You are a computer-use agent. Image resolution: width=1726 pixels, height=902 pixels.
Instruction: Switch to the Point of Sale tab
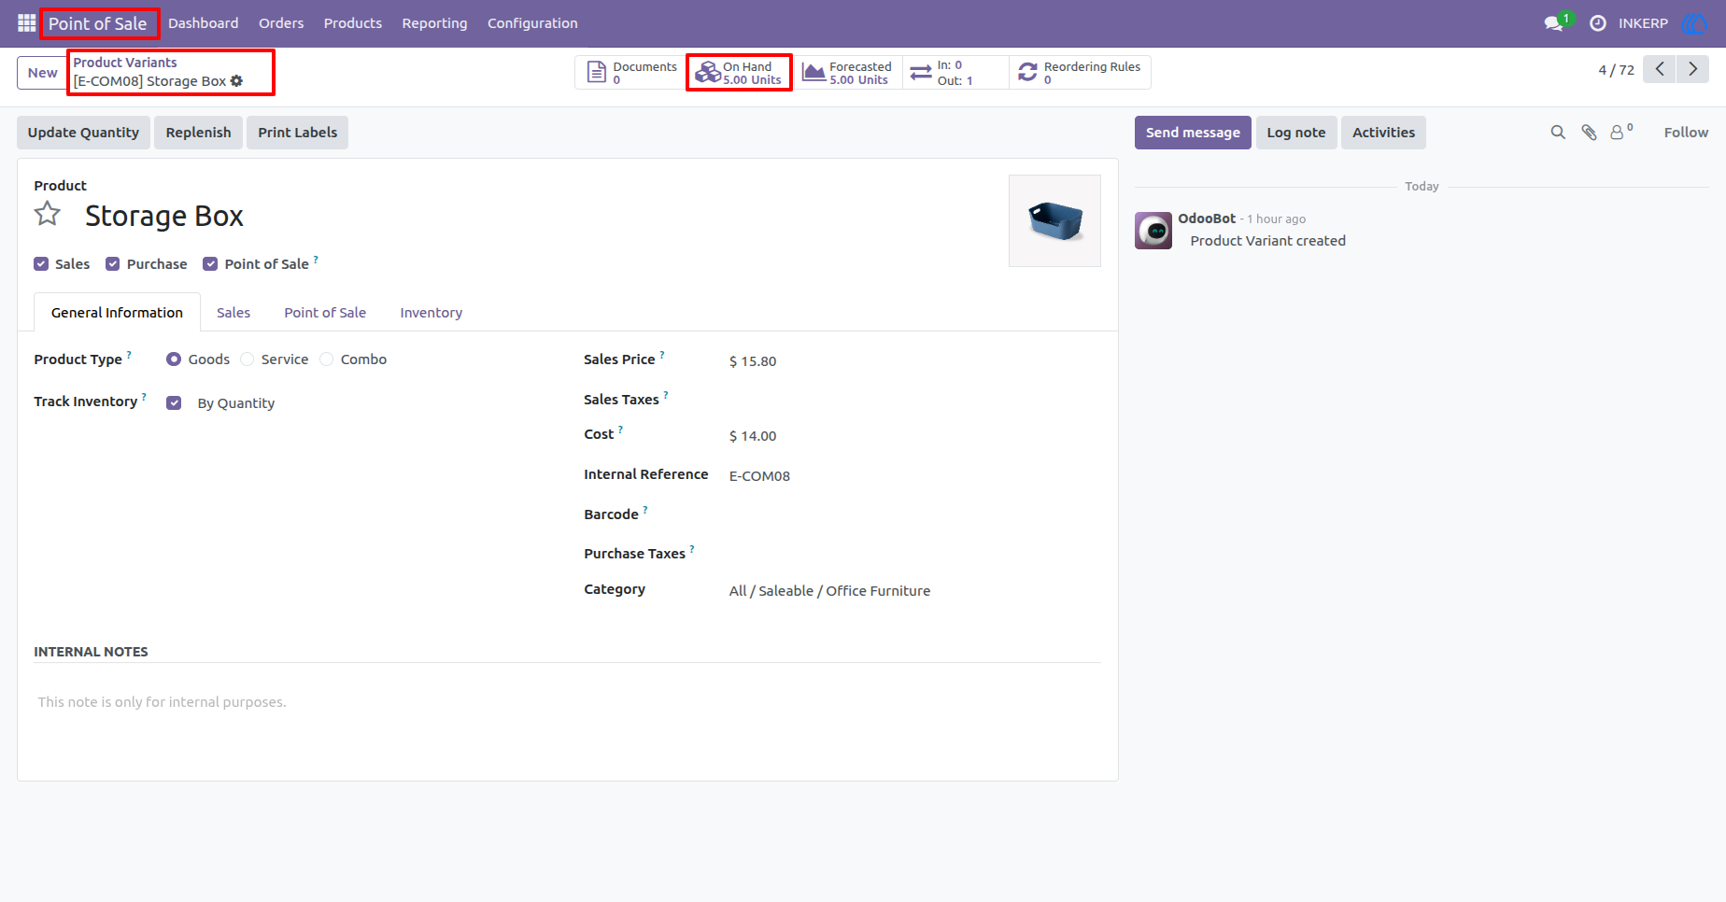tap(325, 313)
